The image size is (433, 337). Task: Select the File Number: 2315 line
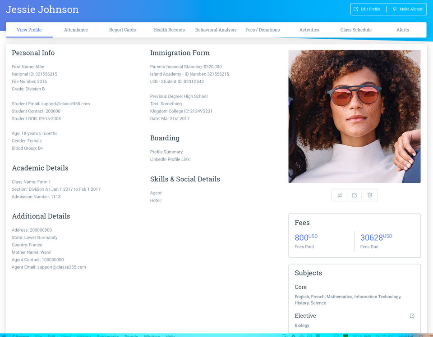tap(29, 81)
